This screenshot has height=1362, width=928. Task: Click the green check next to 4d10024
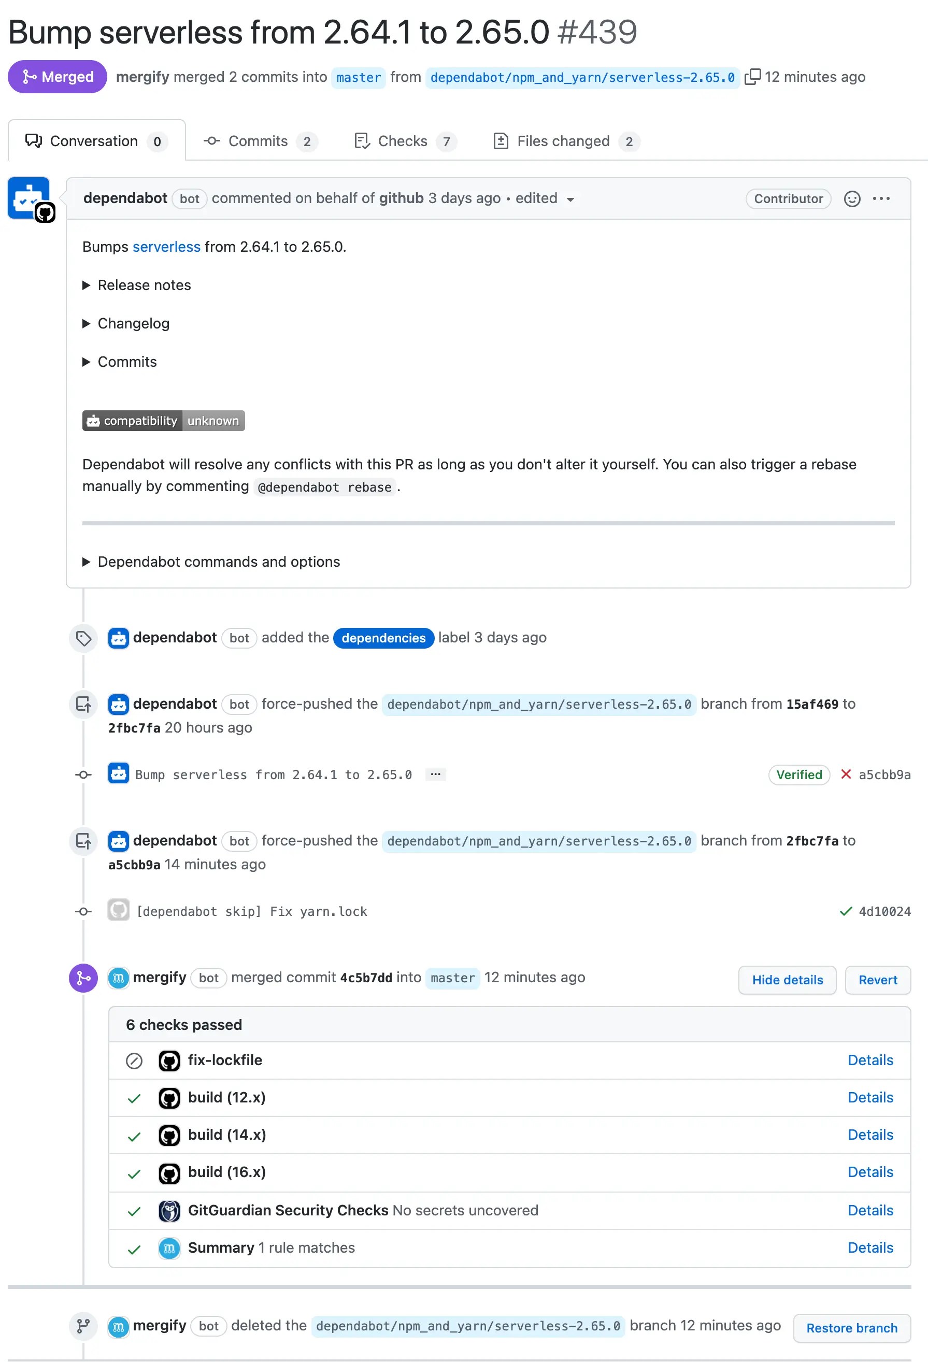click(845, 911)
